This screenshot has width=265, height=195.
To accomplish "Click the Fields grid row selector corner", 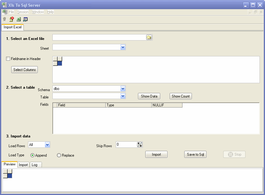I will tap(55, 105).
